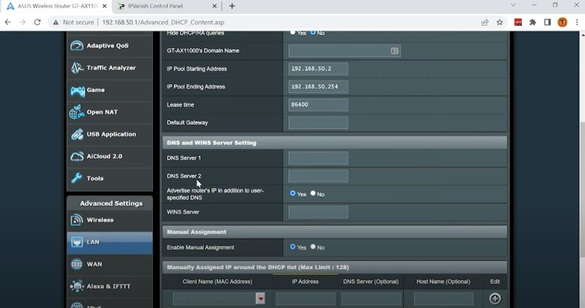The height and width of the screenshot is (308, 585).
Task: Click the IP Pool Starting Address field
Action: click(318, 69)
